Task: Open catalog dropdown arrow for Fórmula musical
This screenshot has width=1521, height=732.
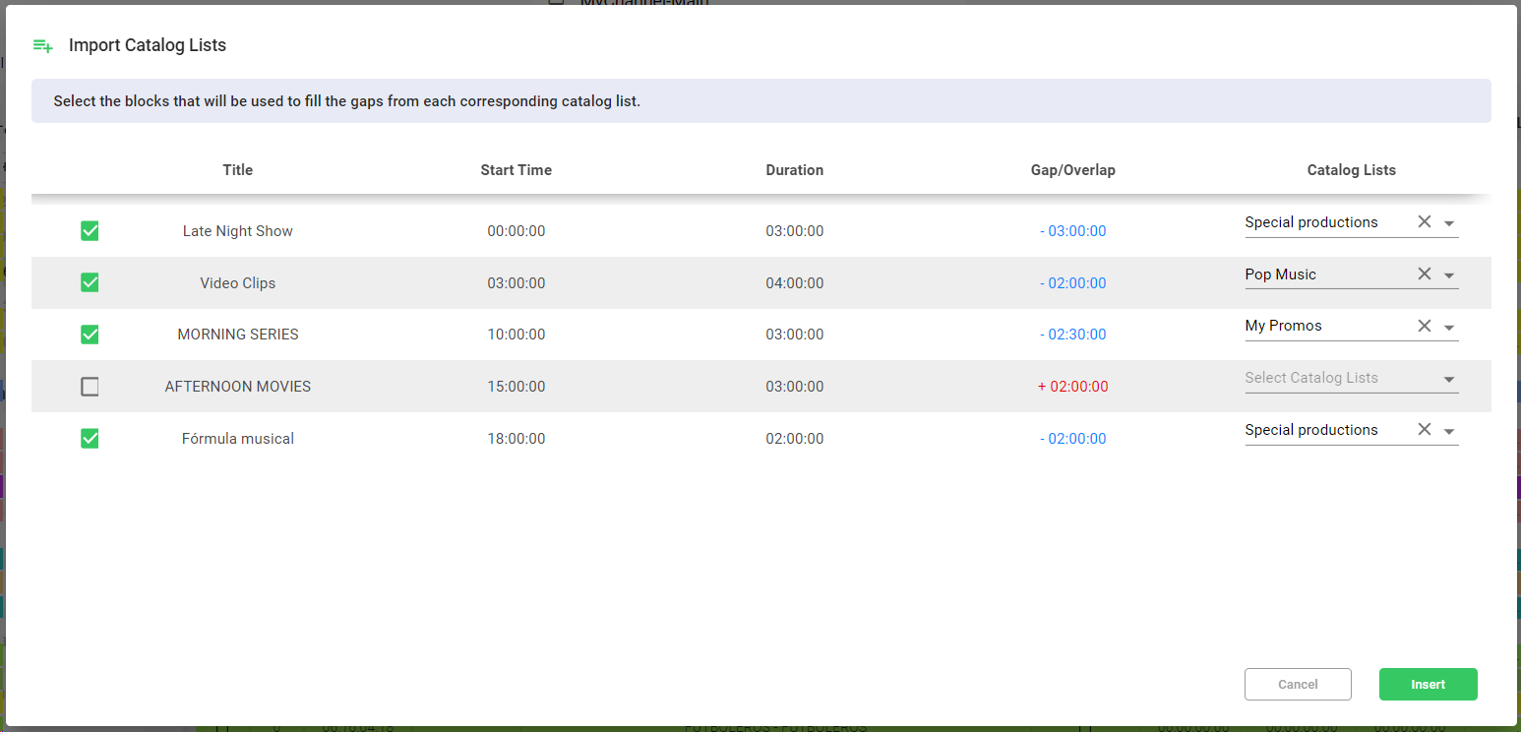Action: click(1449, 432)
